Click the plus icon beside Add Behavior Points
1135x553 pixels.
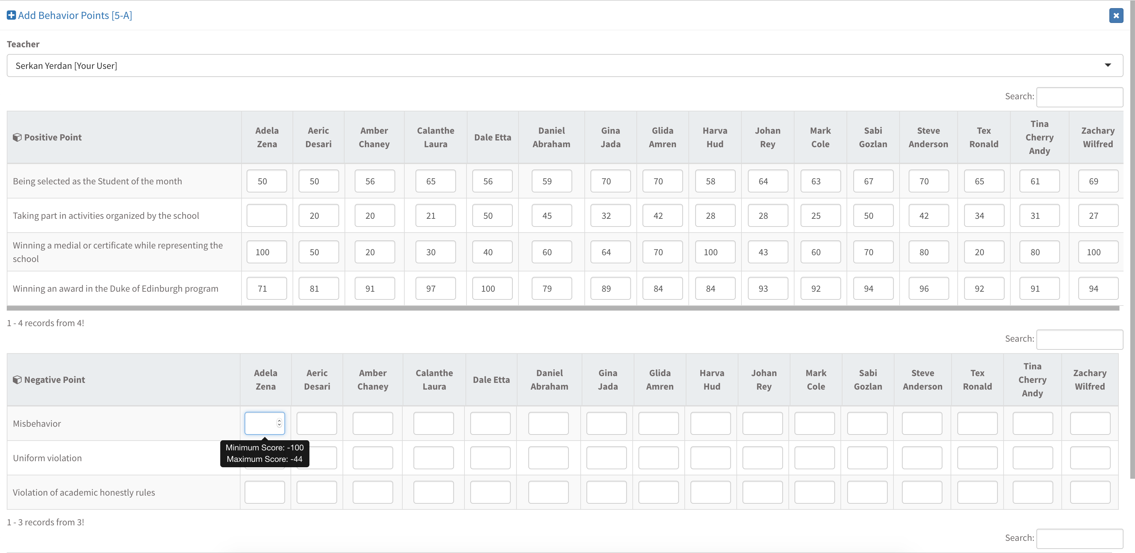pos(11,16)
